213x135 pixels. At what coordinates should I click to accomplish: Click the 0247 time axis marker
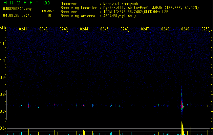(x=145, y=29)
